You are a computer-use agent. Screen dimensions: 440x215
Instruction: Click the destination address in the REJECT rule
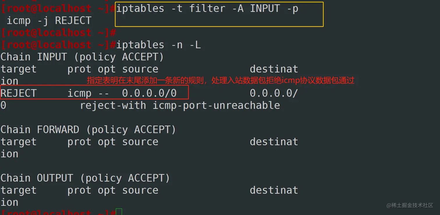click(274, 93)
